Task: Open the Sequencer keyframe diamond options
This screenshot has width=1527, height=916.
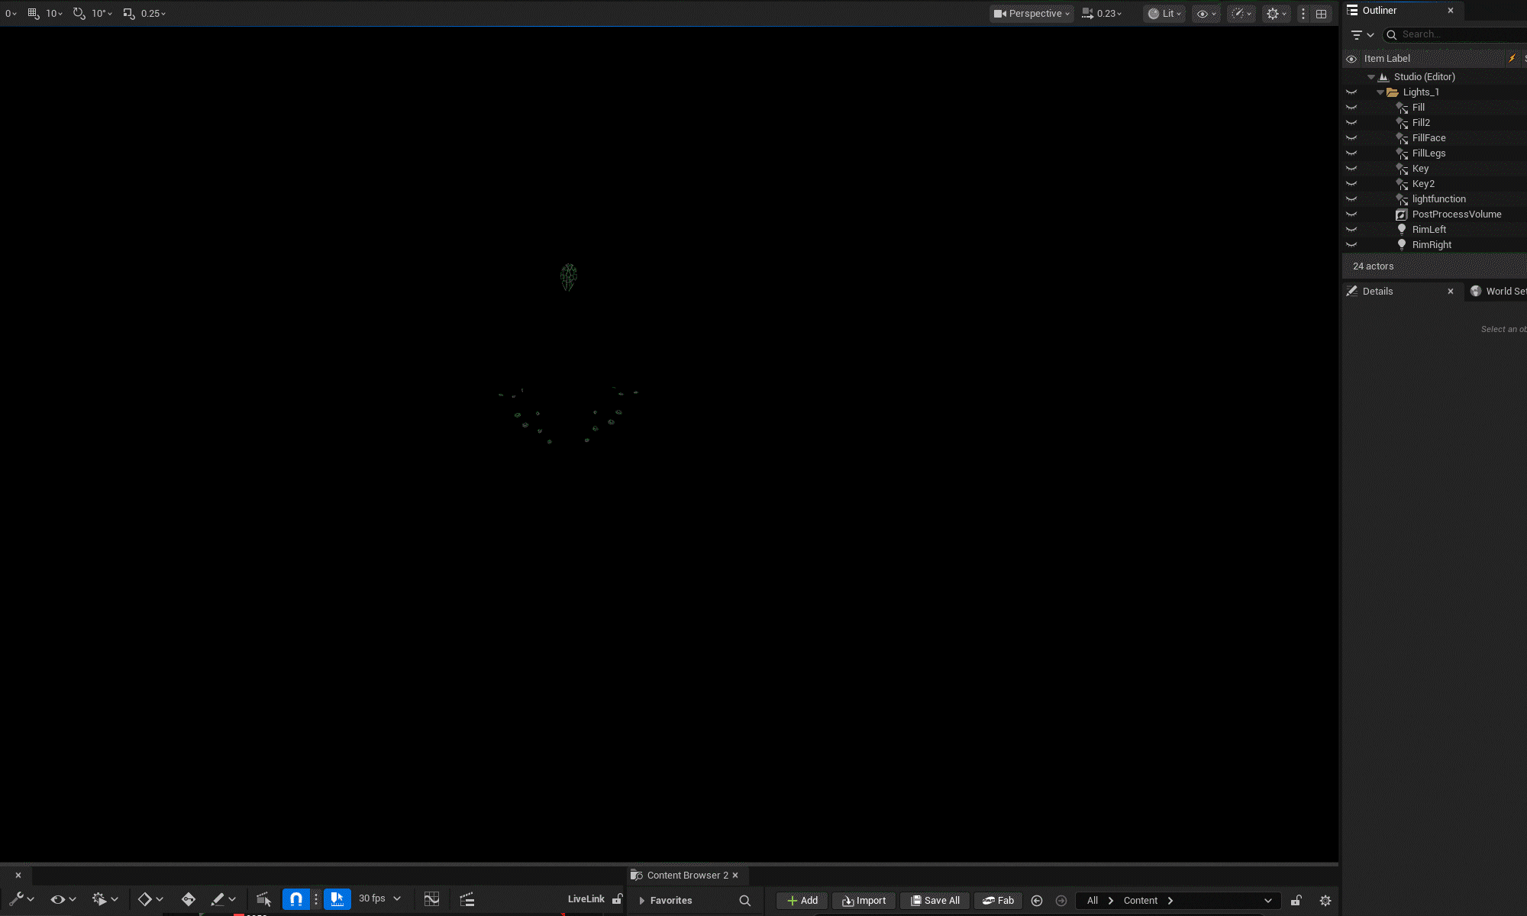Action: coord(150,899)
